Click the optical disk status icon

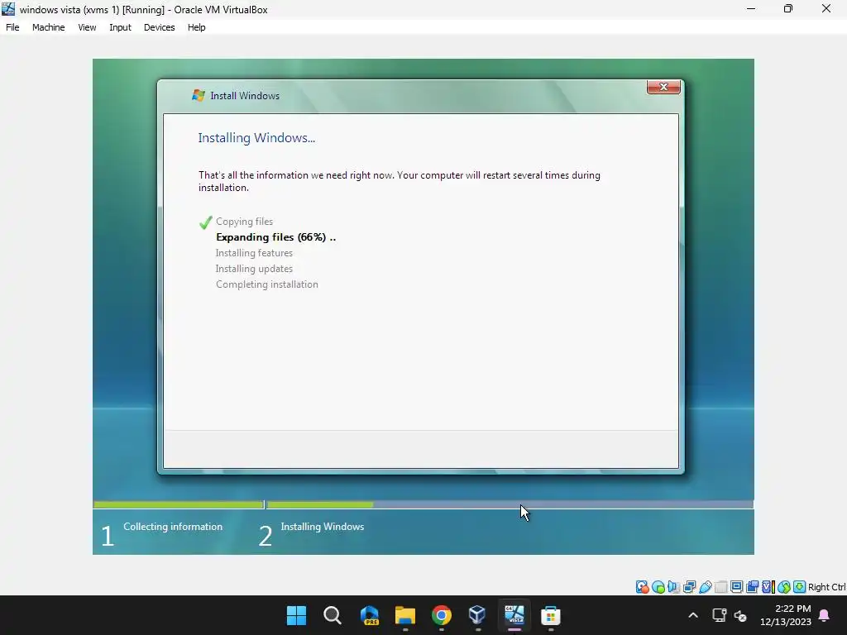[x=658, y=587]
